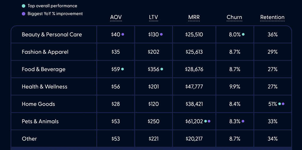Viewport: 302px width, 150px height.
Task: Click the teal dot next to $356 LTV
Action: tap(162, 69)
